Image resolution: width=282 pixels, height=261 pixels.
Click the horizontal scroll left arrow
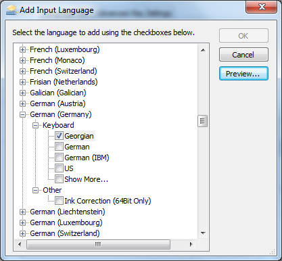(20, 244)
